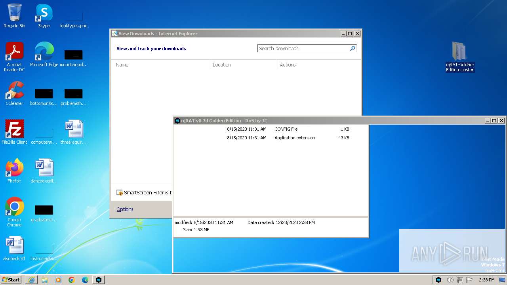
Task: Open the volume tray icon
Action: click(450, 280)
